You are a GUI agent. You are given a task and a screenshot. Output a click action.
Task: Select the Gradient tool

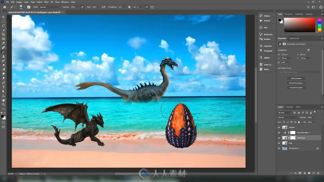pos(4,69)
